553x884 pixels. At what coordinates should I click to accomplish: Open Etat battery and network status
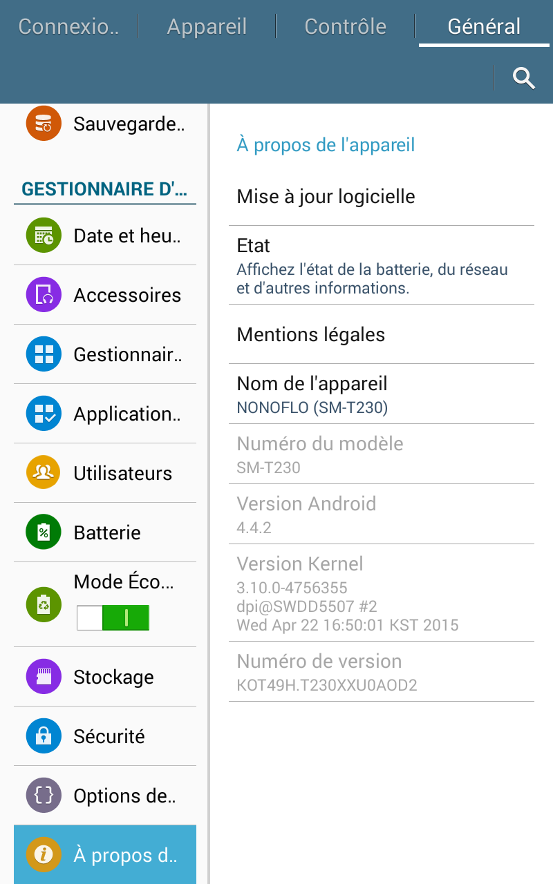[x=381, y=266]
